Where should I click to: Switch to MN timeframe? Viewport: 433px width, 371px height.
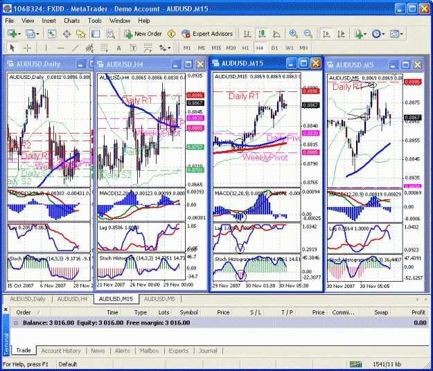pos(303,48)
